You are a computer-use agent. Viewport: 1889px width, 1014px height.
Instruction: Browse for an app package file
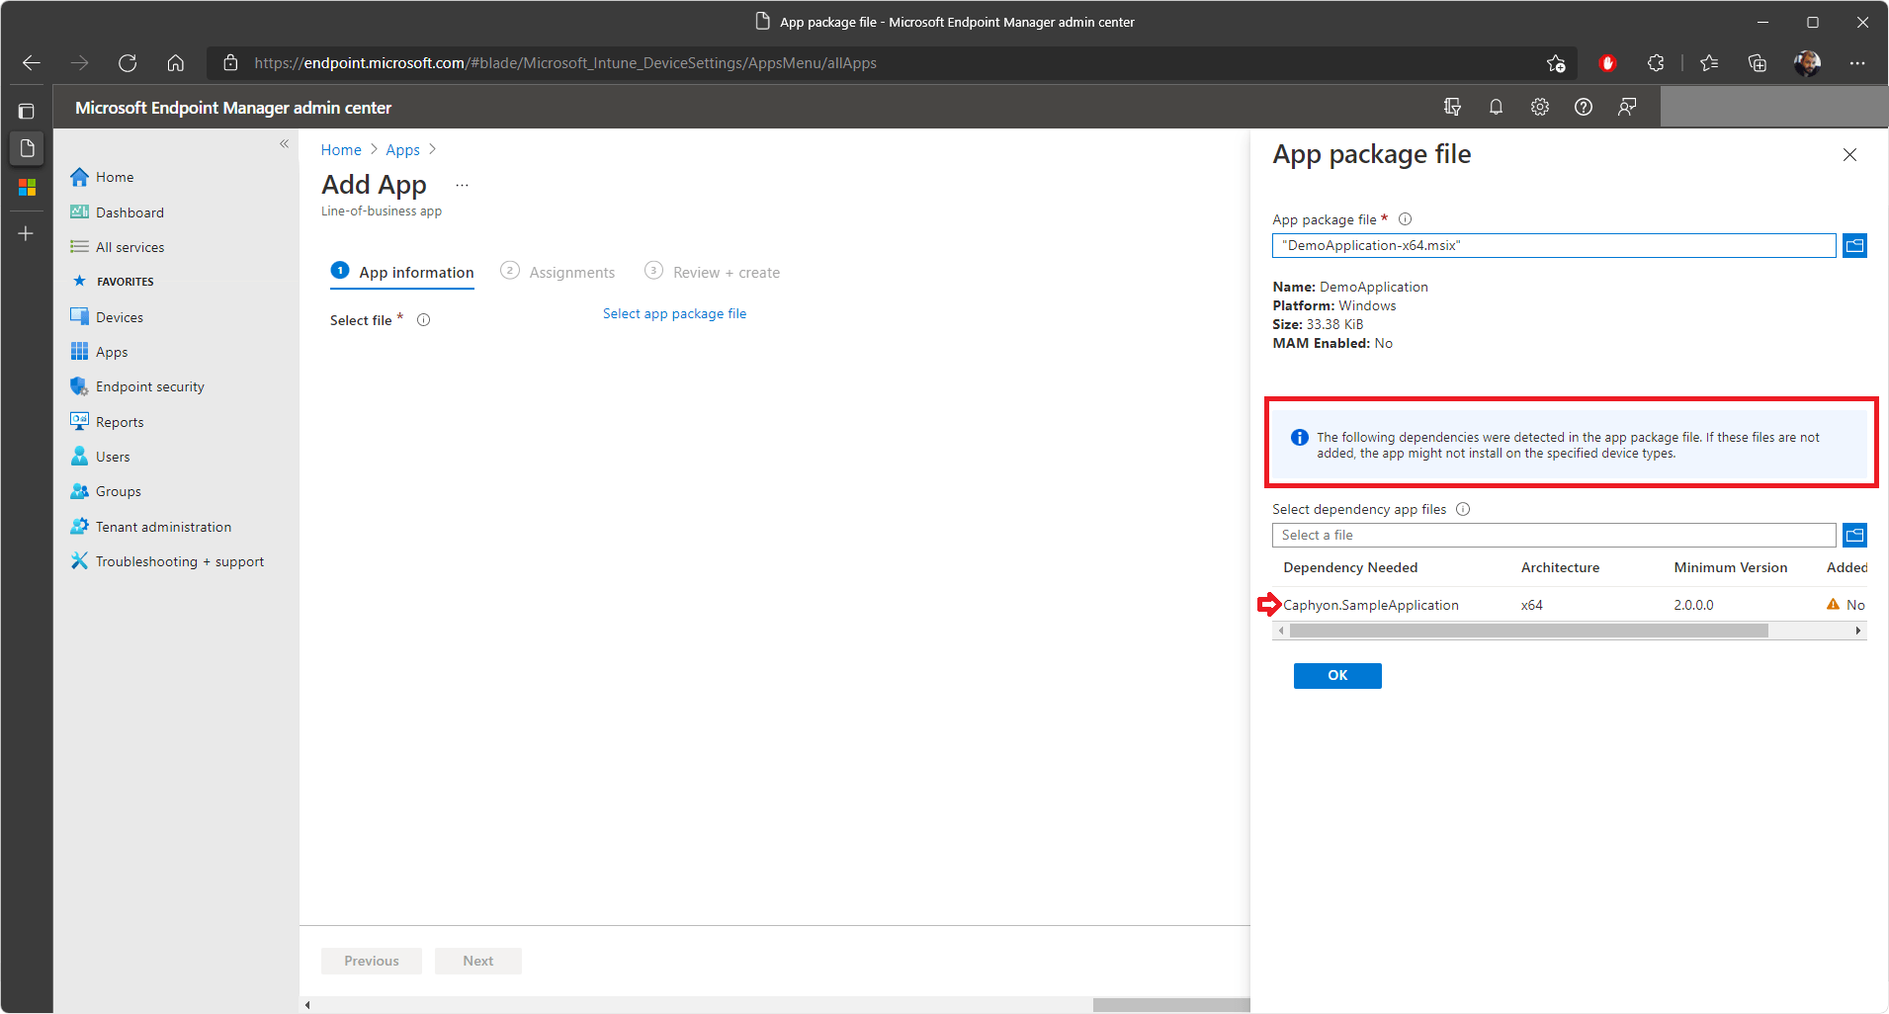pos(1854,245)
